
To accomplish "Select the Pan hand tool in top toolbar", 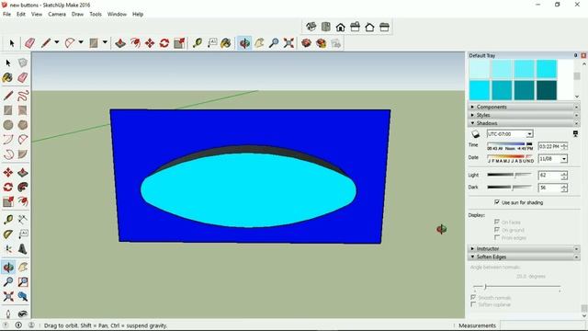I will tap(259, 43).
